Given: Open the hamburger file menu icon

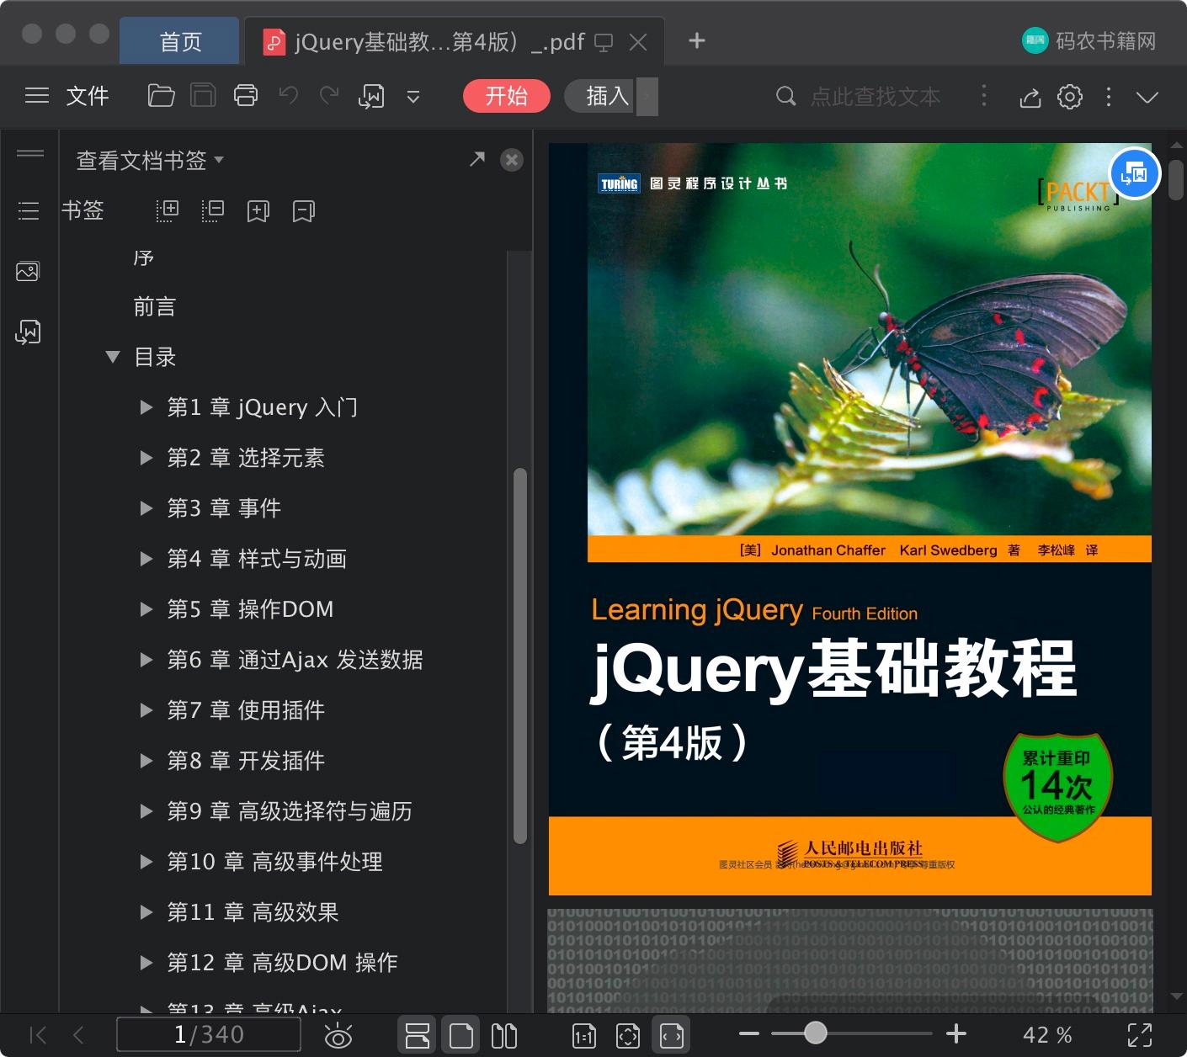Looking at the screenshot, I should pos(37,96).
